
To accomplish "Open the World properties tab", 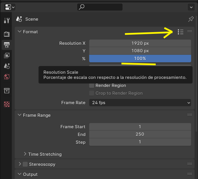I will [x=7, y=77].
